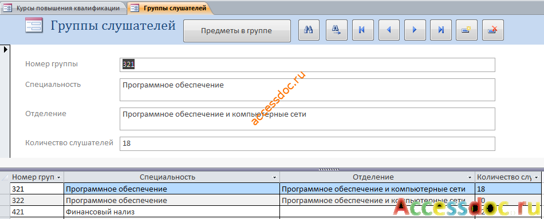Click cell 421 in the datasheet
Screen dimensions: 544x219
pyautogui.click(x=37, y=212)
